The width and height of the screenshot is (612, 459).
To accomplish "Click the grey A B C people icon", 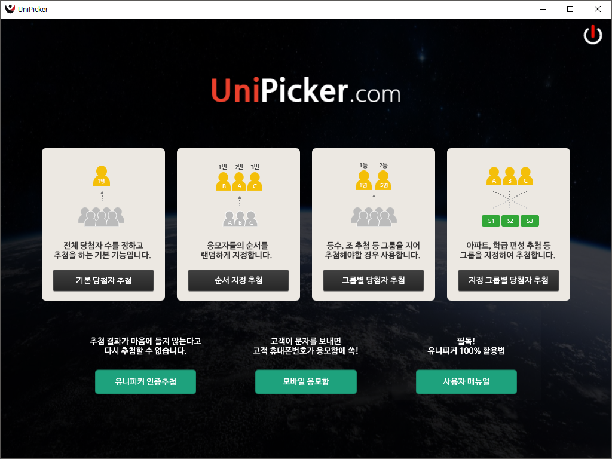I will pos(240,219).
